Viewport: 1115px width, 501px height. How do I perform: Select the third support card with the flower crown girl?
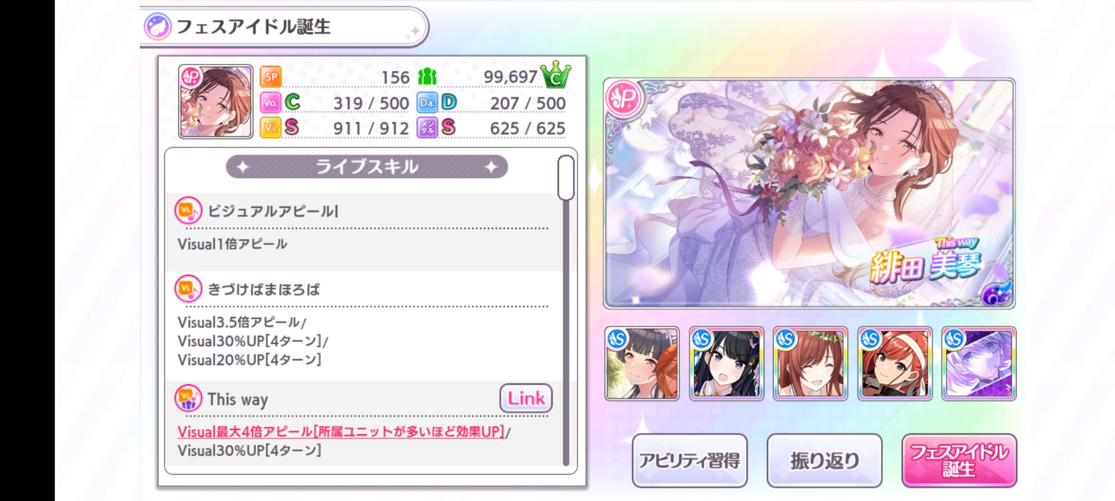pyautogui.click(x=810, y=364)
